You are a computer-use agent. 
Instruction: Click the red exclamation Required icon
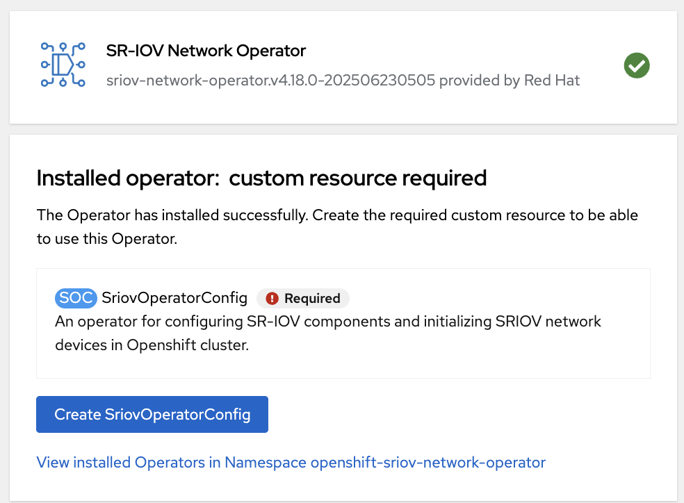tap(272, 299)
